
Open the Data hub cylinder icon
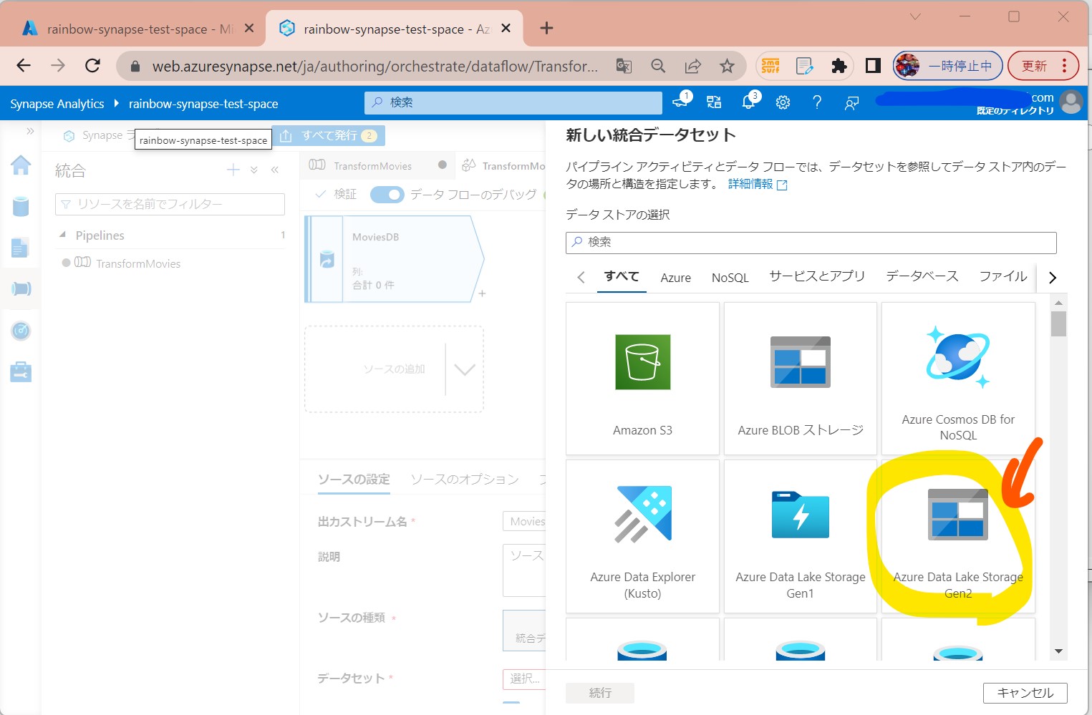[x=21, y=207]
